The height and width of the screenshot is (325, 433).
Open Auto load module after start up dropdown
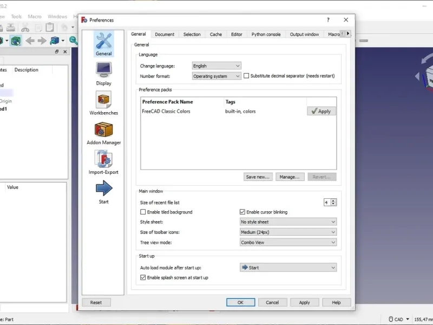tap(288, 268)
